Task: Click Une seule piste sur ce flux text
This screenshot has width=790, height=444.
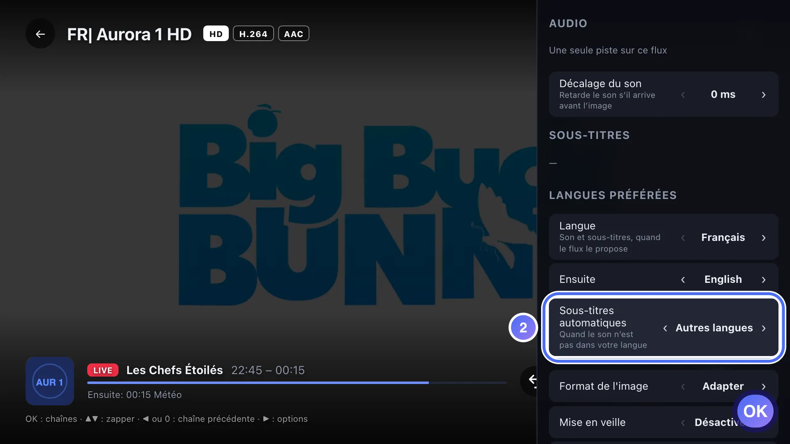Action: [x=608, y=50]
